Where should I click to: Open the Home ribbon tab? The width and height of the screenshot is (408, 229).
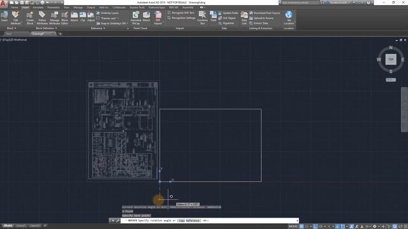click(x=14, y=8)
